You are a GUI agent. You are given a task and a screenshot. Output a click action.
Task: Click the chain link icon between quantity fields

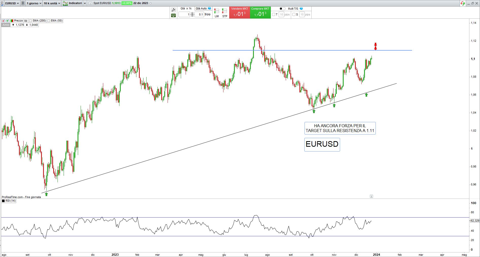point(192,14)
